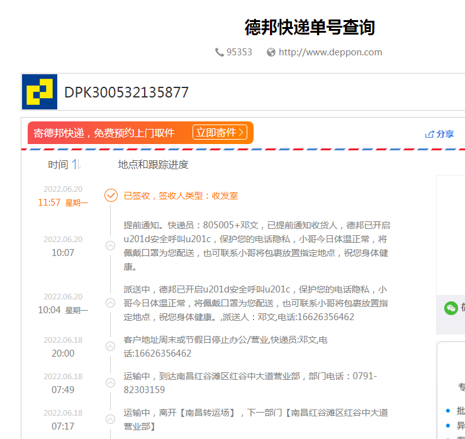Open the http://www.deppon.com link
Image resolution: width=465 pixels, height=439 pixels.
click(x=330, y=52)
